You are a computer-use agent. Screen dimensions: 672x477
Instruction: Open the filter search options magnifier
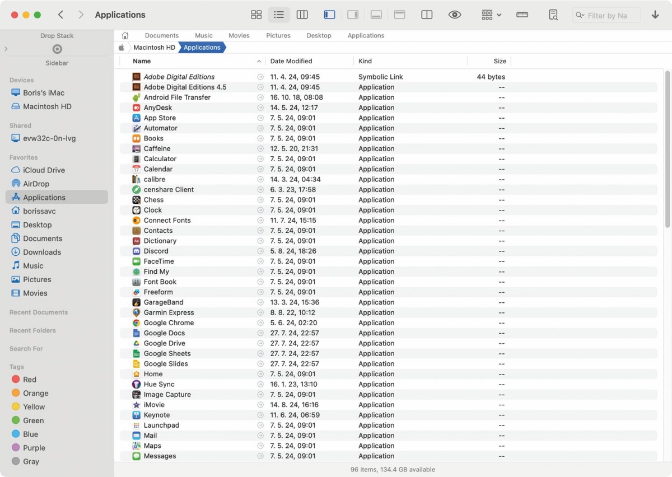580,16
